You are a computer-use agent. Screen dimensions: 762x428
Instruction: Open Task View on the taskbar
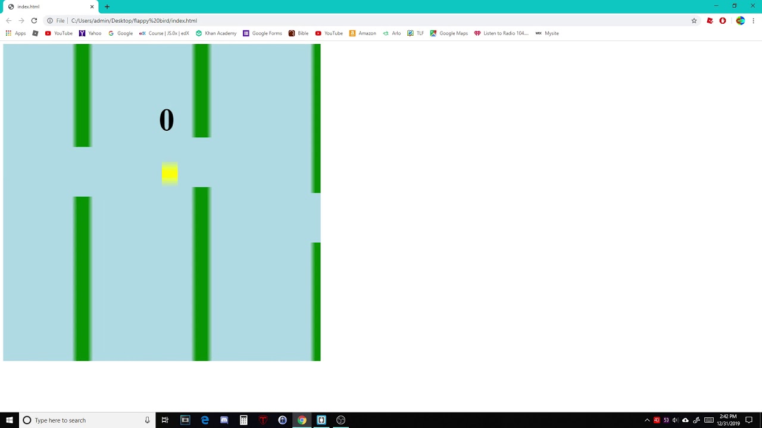point(165,420)
